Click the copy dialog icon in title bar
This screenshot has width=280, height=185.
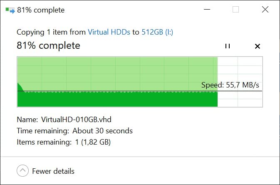point(10,10)
